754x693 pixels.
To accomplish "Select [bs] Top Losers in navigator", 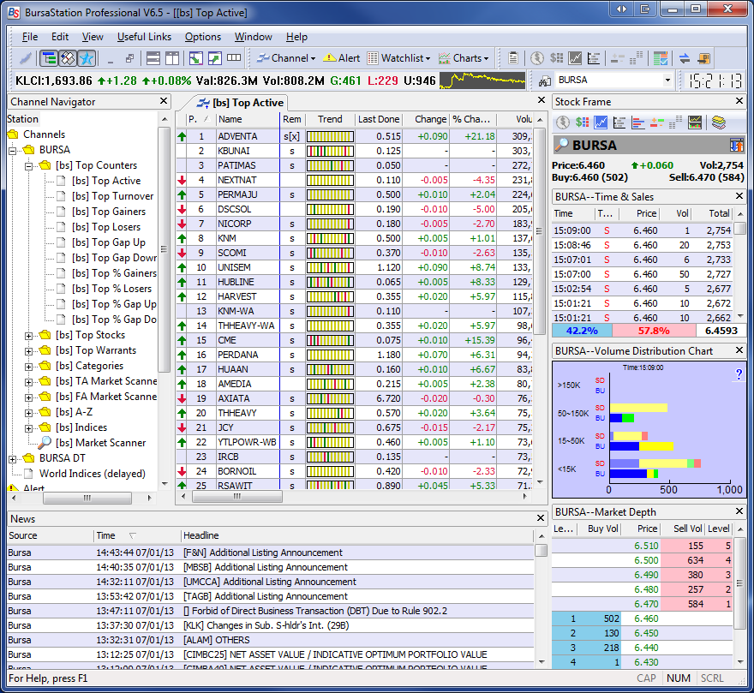I will point(106,227).
